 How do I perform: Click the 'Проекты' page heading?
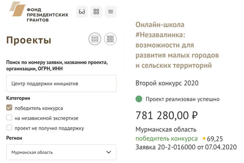[29, 40]
